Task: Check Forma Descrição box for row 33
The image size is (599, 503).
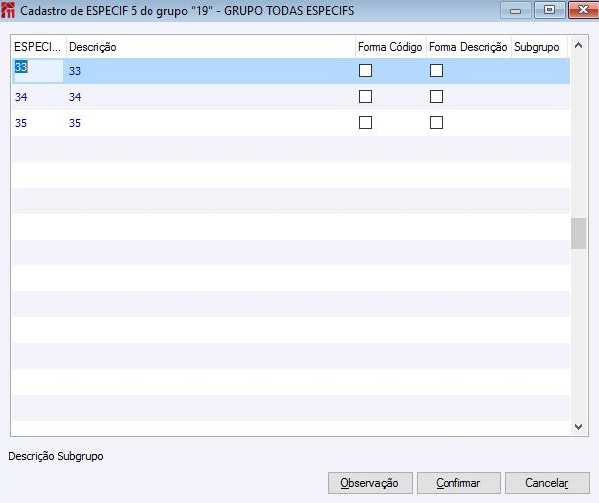Action: pos(436,71)
